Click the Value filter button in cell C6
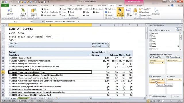 [x=109, y=46]
